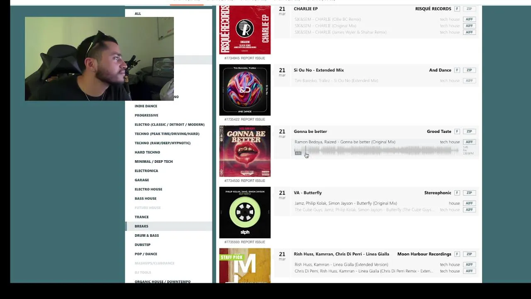This screenshot has height=299, width=531.
Task: Open the Gonna Be Better lips cover art
Action: (x=245, y=151)
